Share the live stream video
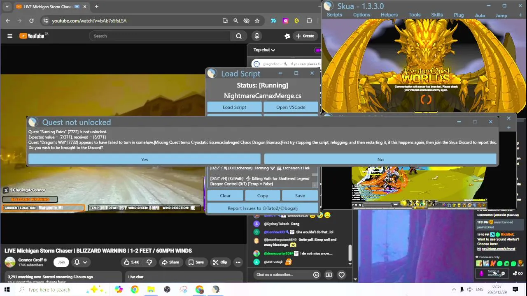Screen dimensions: 527x296 [170, 262]
